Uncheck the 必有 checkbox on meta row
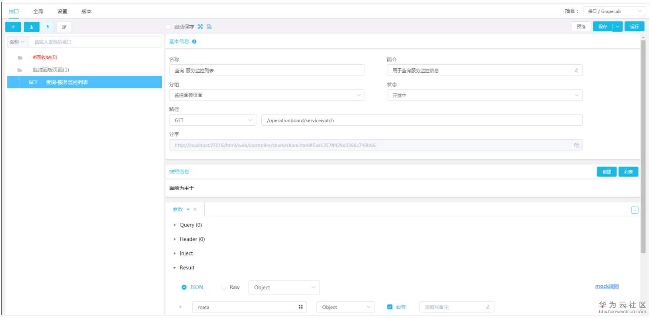Image resolution: width=652 pixels, height=318 pixels. click(390, 307)
